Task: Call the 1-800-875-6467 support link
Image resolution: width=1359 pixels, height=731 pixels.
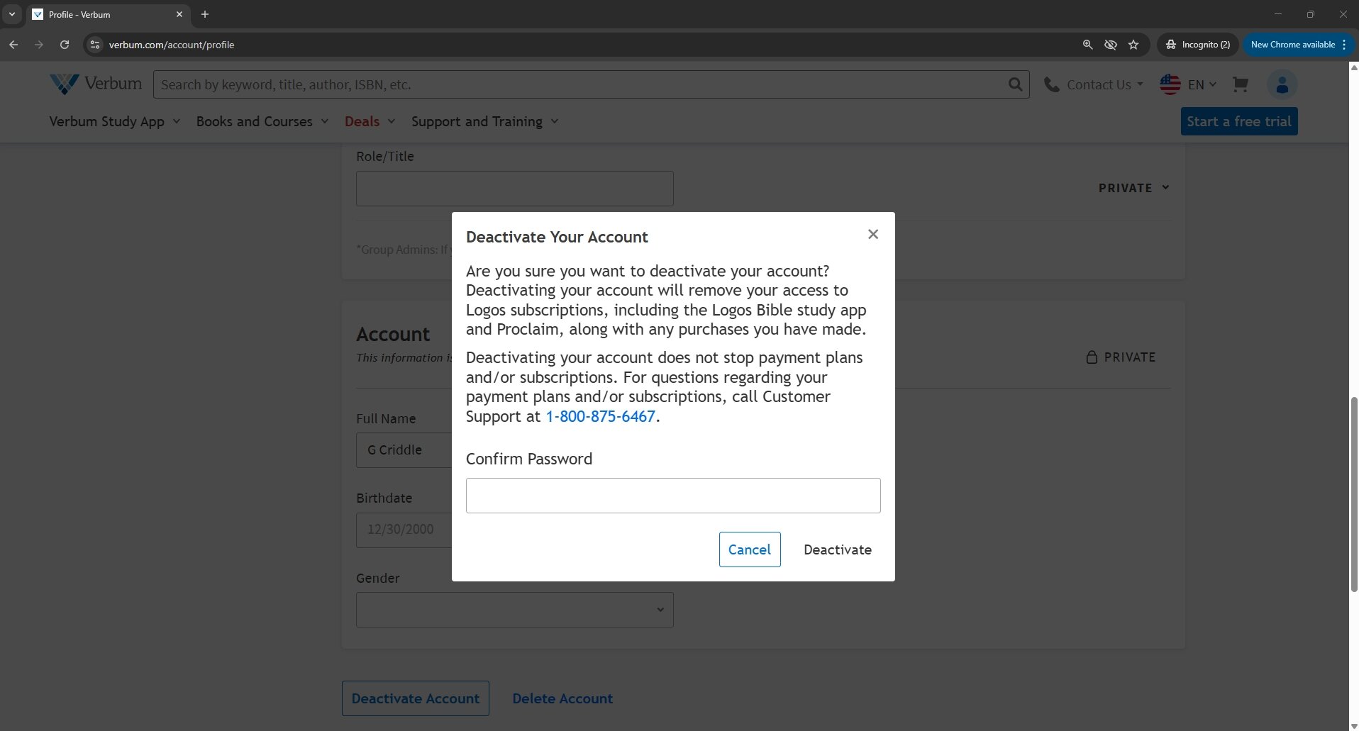Action: (x=600, y=417)
